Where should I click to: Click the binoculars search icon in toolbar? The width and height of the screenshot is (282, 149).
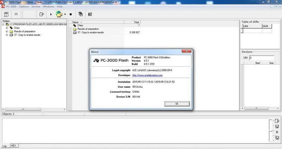pyautogui.click(x=16, y=14)
